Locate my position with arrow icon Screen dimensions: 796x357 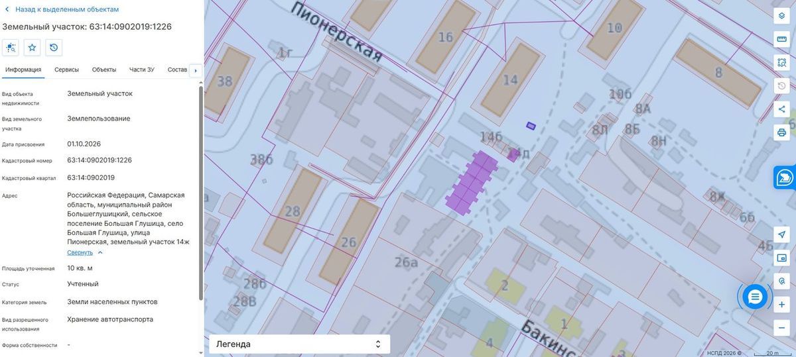781,235
